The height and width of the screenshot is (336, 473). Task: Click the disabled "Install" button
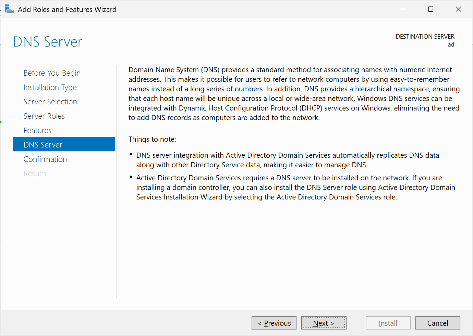pyautogui.click(x=388, y=323)
